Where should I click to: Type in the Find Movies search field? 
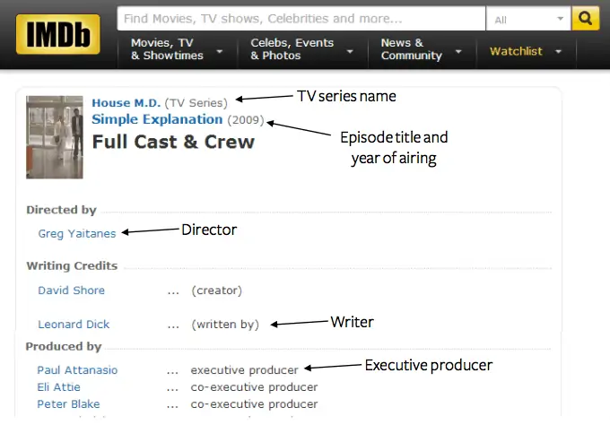point(301,19)
